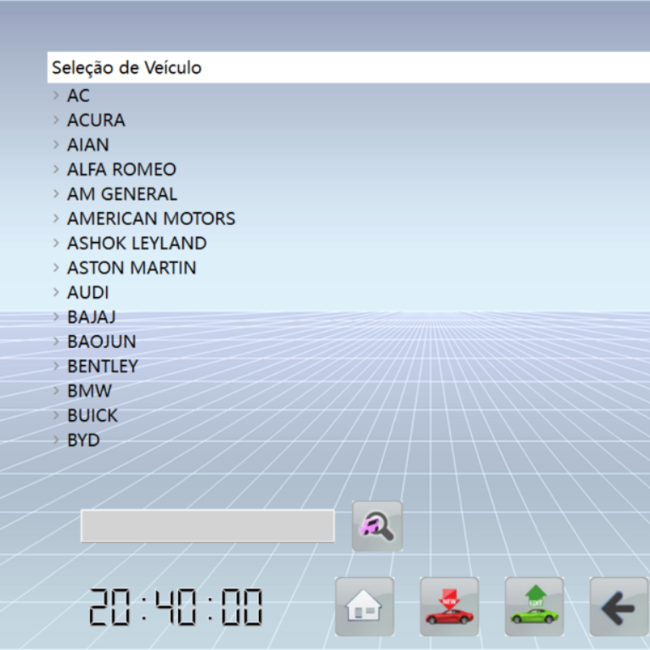This screenshot has width=650, height=650.
Task: Go back with the black arrow button
Action: [x=619, y=606]
